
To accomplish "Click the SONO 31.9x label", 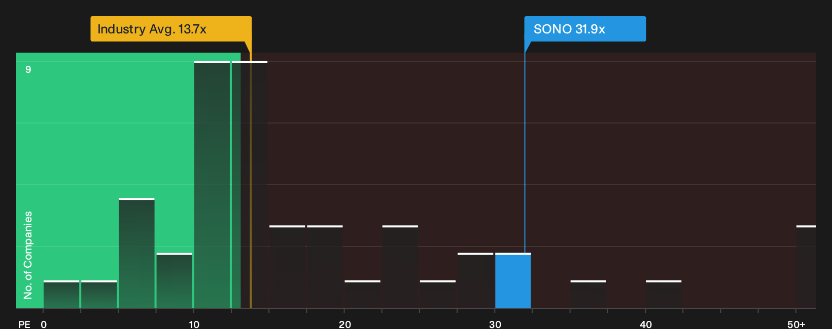I will tap(585, 29).
